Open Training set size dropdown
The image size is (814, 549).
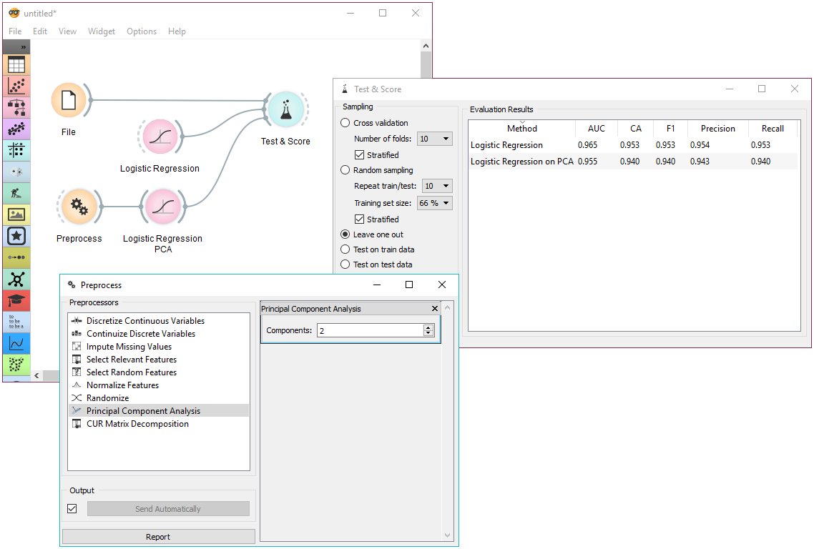[x=434, y=203]
